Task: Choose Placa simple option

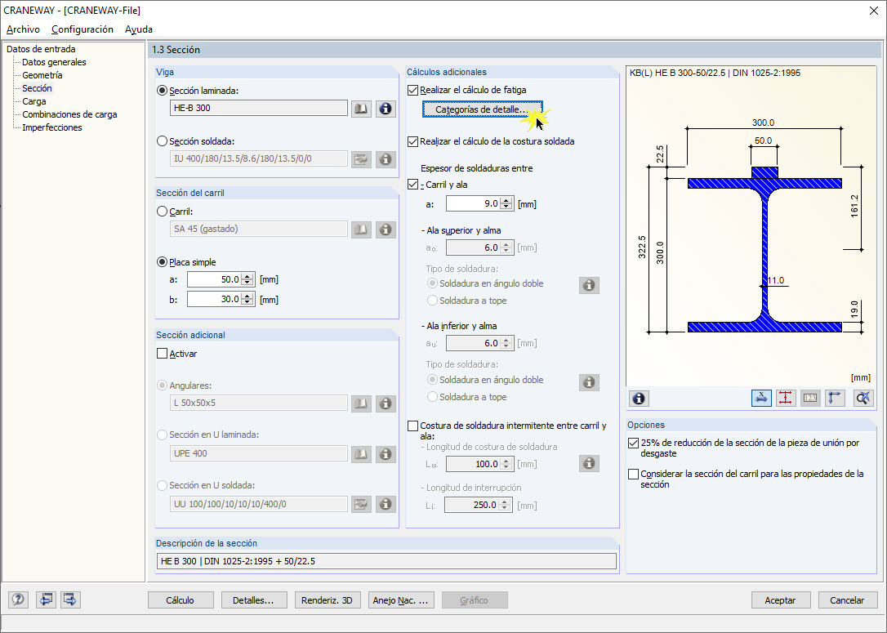Action: pos(163,262)
